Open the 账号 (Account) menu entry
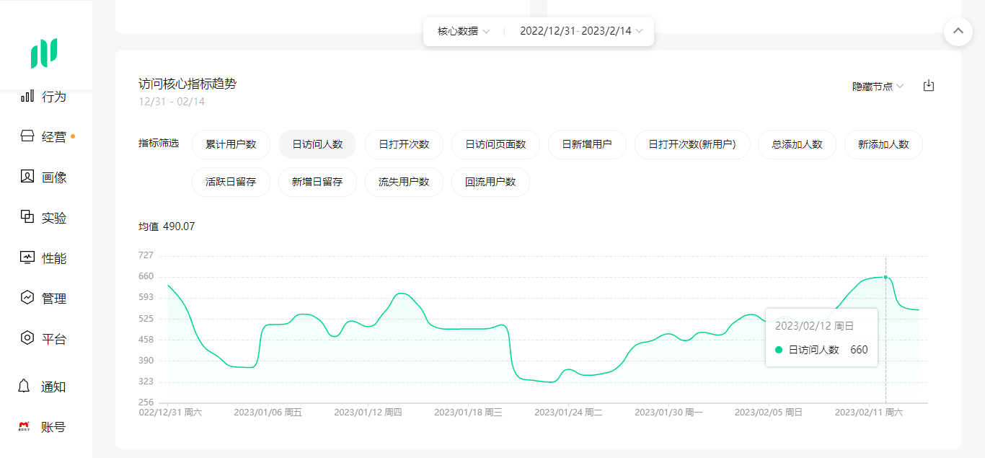985x458 pixels. [x=26, y=426]
